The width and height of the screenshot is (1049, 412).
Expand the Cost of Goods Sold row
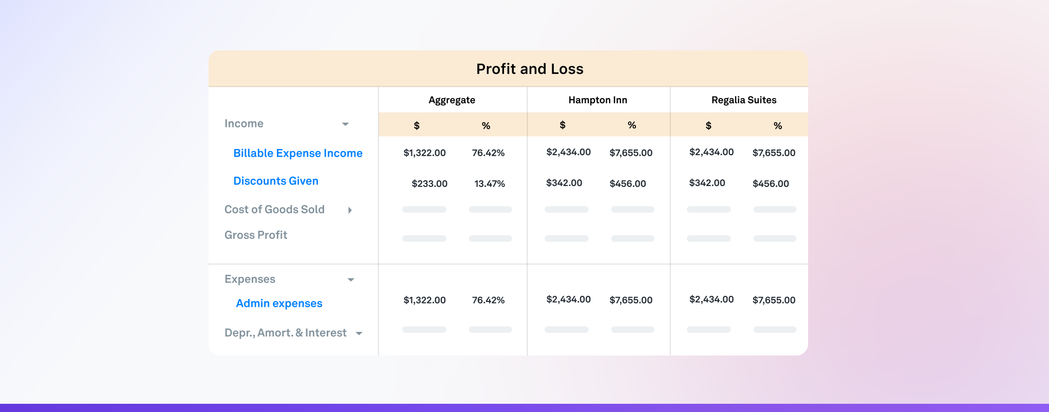click(351, 210)
